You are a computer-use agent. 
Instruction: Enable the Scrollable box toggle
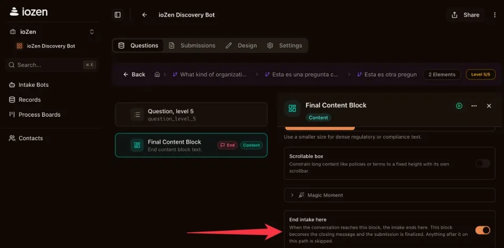click(483, 163)
